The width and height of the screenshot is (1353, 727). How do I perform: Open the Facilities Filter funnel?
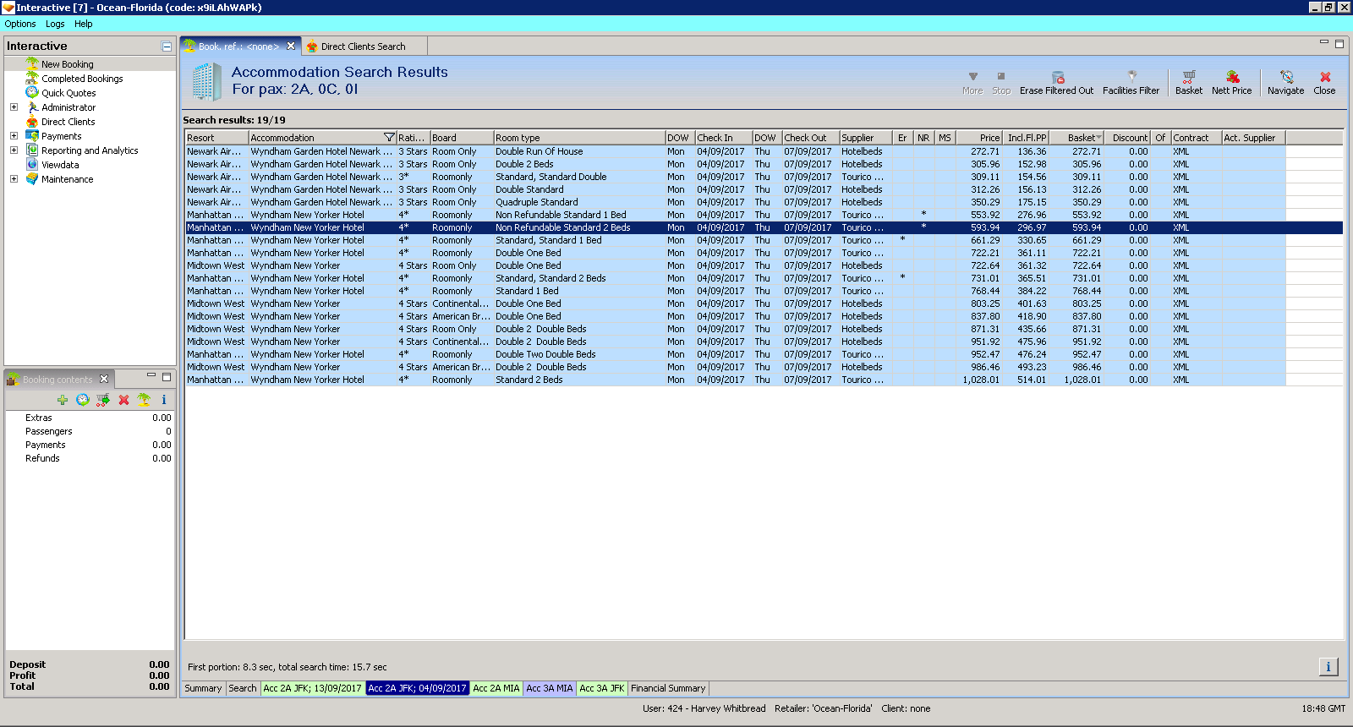click(1131, 77)
